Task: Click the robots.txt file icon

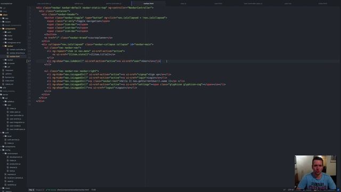Action: tap(3, 84)
